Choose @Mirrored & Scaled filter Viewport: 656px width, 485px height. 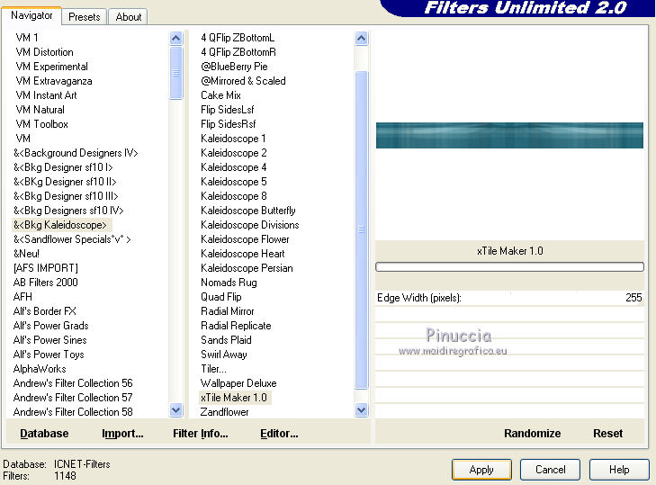pos(243,81)
